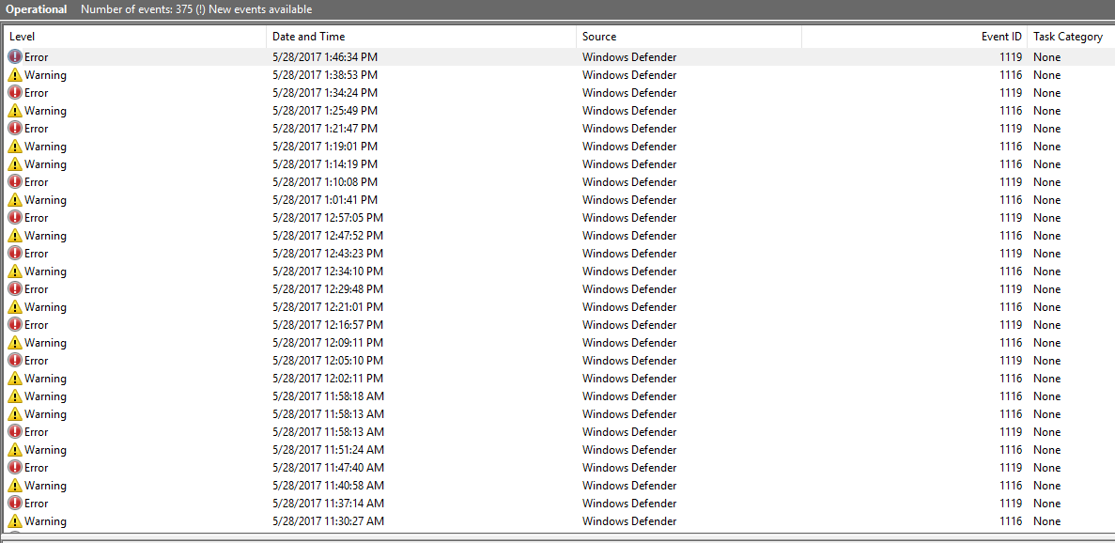Click the error icon for 11:37:14 AM event

point(15,504)
